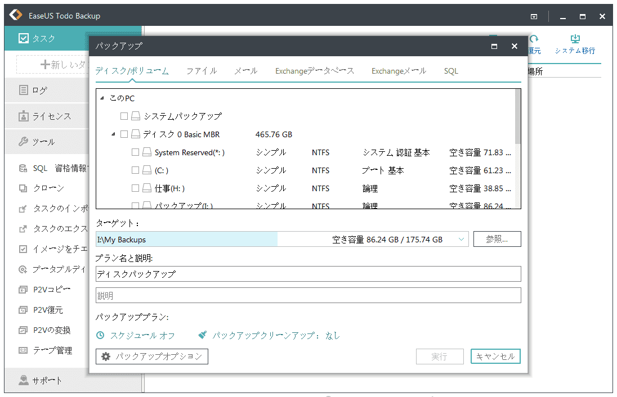This screenshot has height=397, width=617.
Task: Click the スケジュール オフ link
Action: pyautogui.click(x=142, y=335)
